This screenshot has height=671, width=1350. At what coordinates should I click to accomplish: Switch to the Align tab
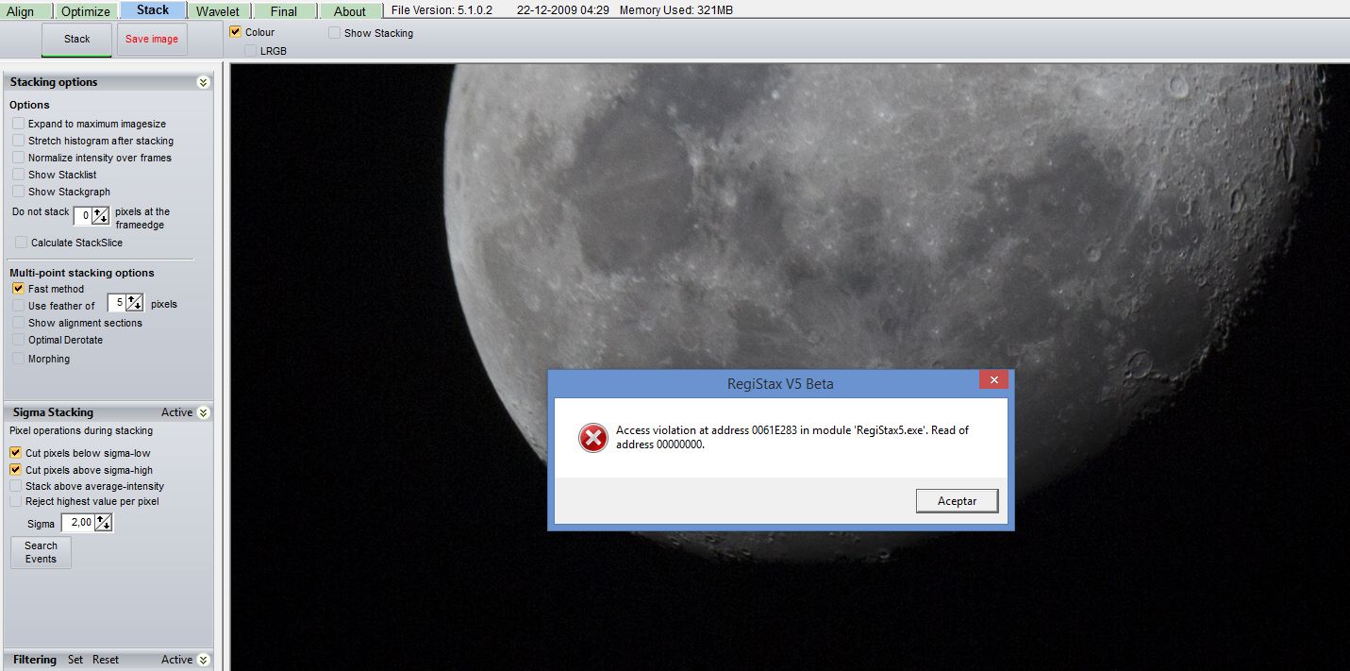coord(25,11)
